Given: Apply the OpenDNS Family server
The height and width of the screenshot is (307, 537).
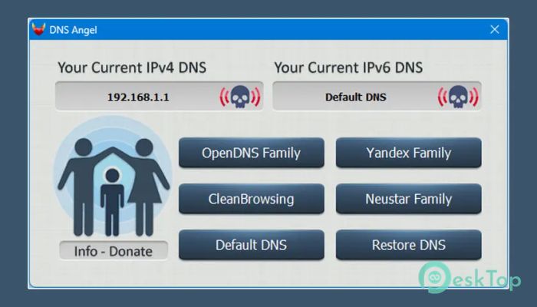Looking at the screenshot, I should [x=252, y=153].
